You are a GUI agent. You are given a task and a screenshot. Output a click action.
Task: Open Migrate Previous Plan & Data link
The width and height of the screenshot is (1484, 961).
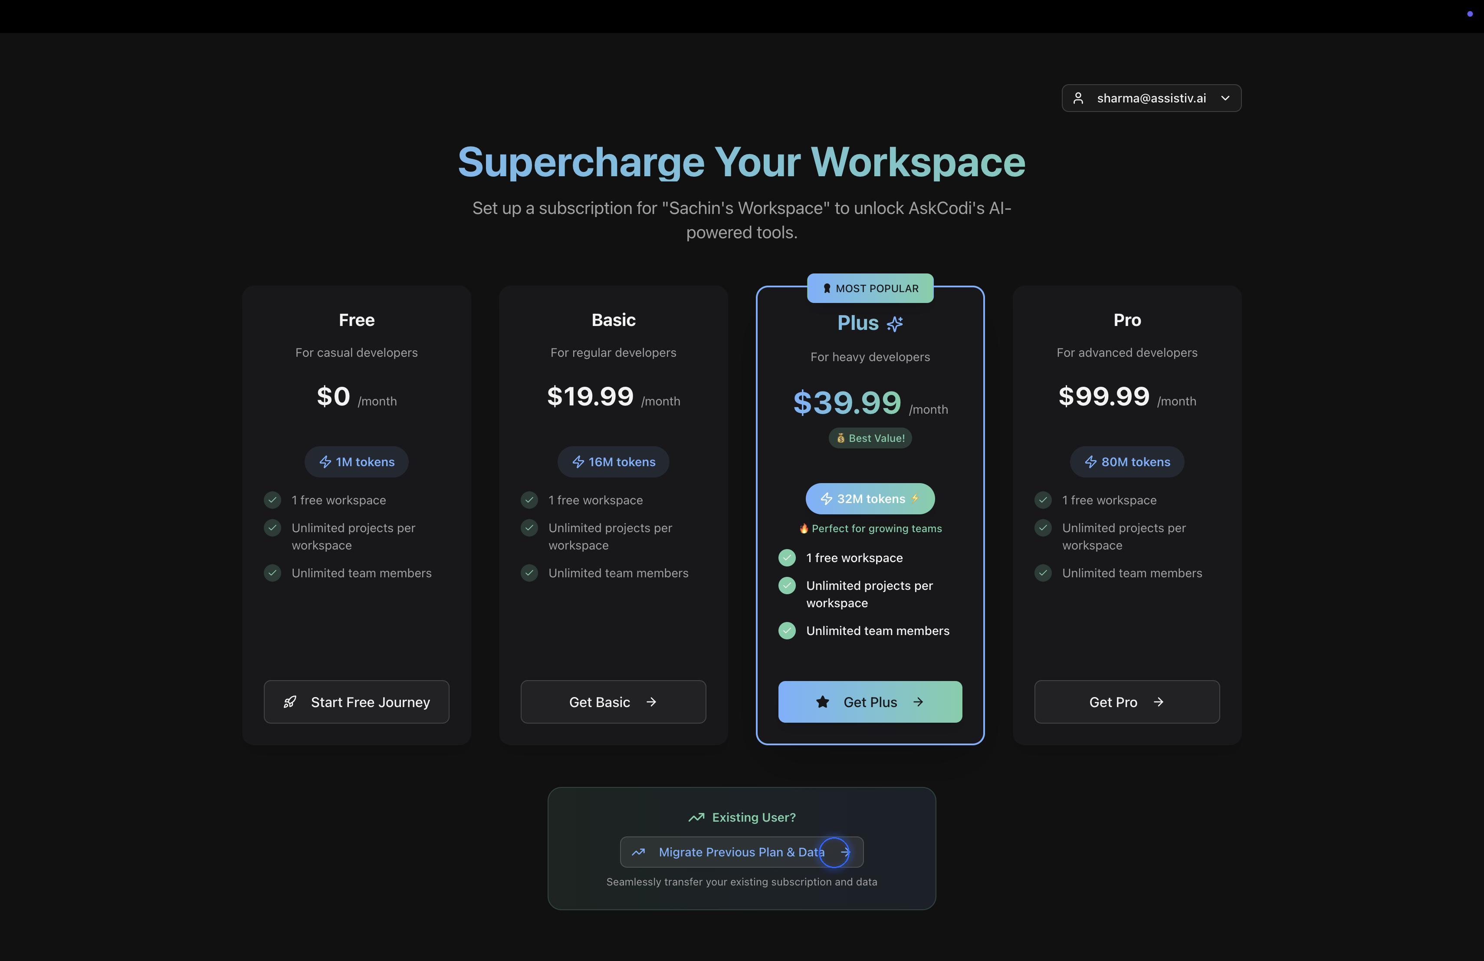pyautogui.click(x=742, y=852)
